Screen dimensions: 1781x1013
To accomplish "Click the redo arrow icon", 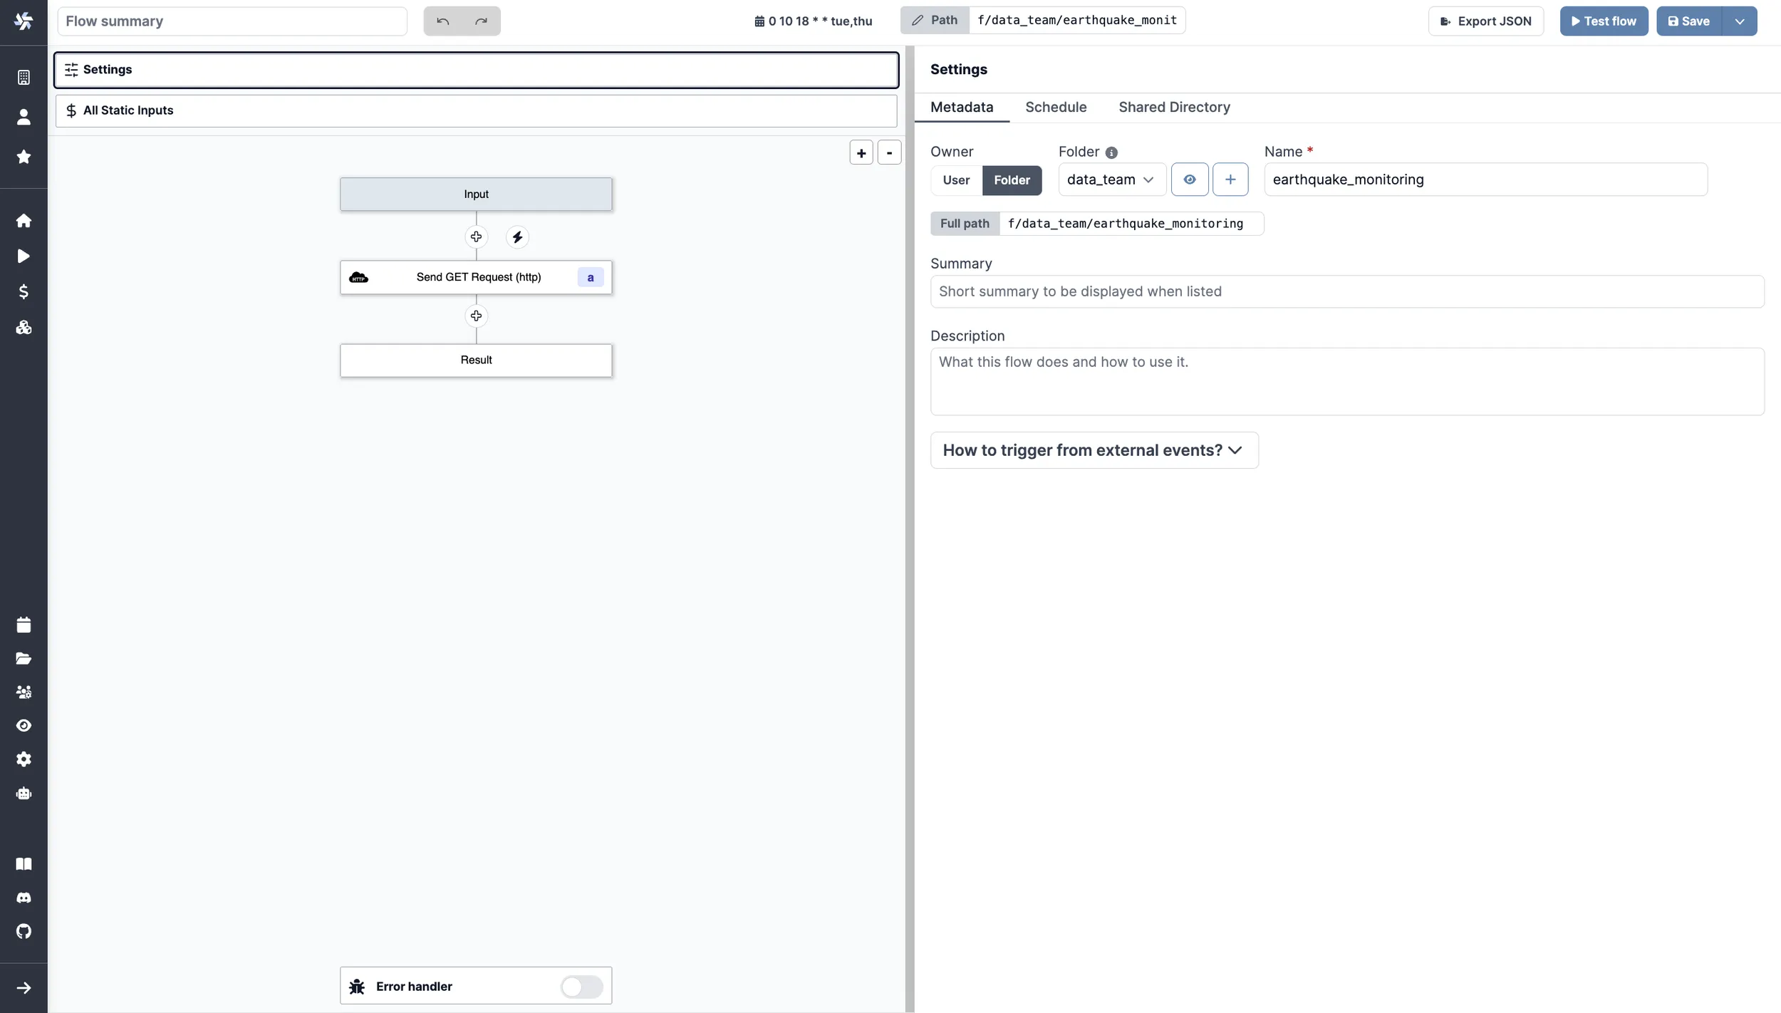I will click(x=481, y=19).
